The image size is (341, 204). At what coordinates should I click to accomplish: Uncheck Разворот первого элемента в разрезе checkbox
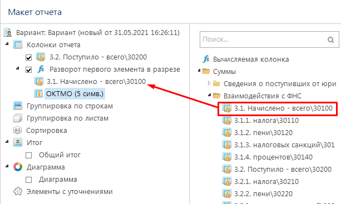click(x=29, y=69)
